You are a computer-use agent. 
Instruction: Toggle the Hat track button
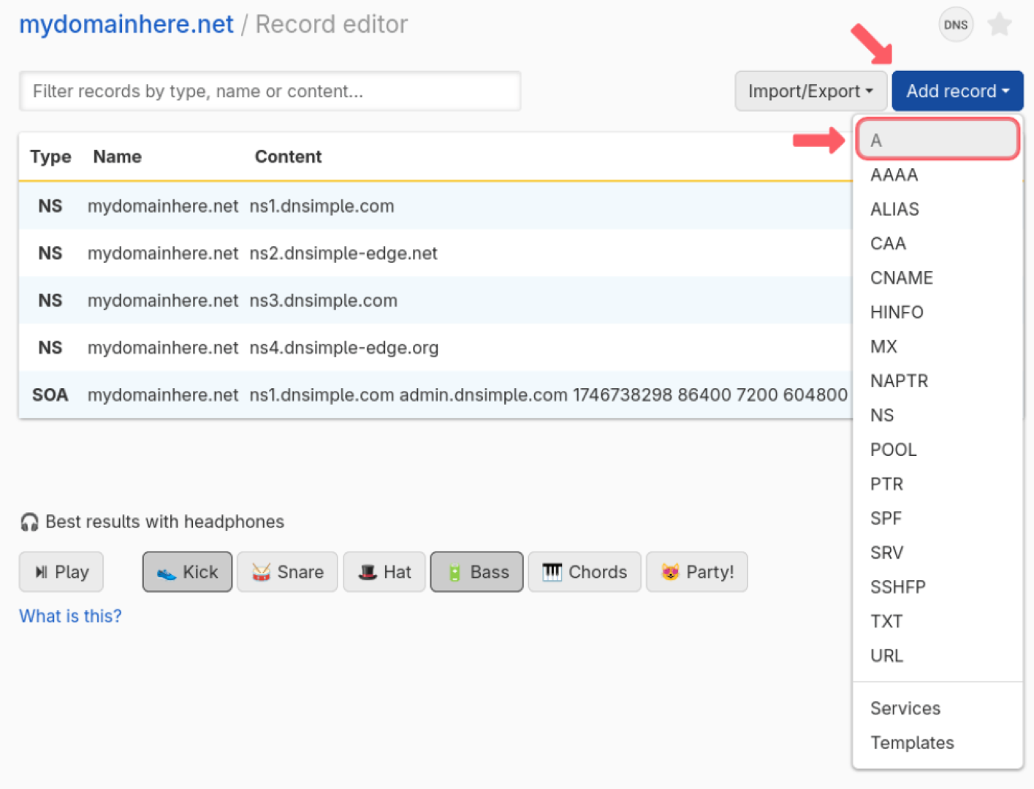click(x=384, y=572)
